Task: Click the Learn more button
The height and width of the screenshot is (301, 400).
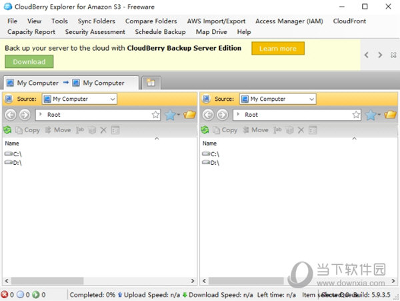Action: pos(278,49)
